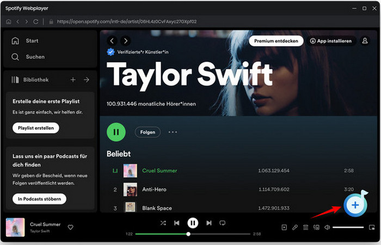The image size is (381, 245).
Task: Mute with the volume speaker icon
Action: 327,227
